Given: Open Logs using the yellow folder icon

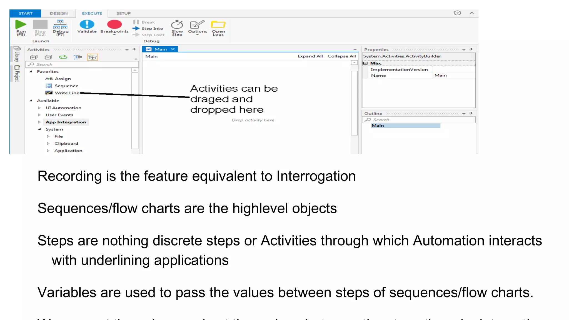Looking at the screenshot, I should pos(218,28).
